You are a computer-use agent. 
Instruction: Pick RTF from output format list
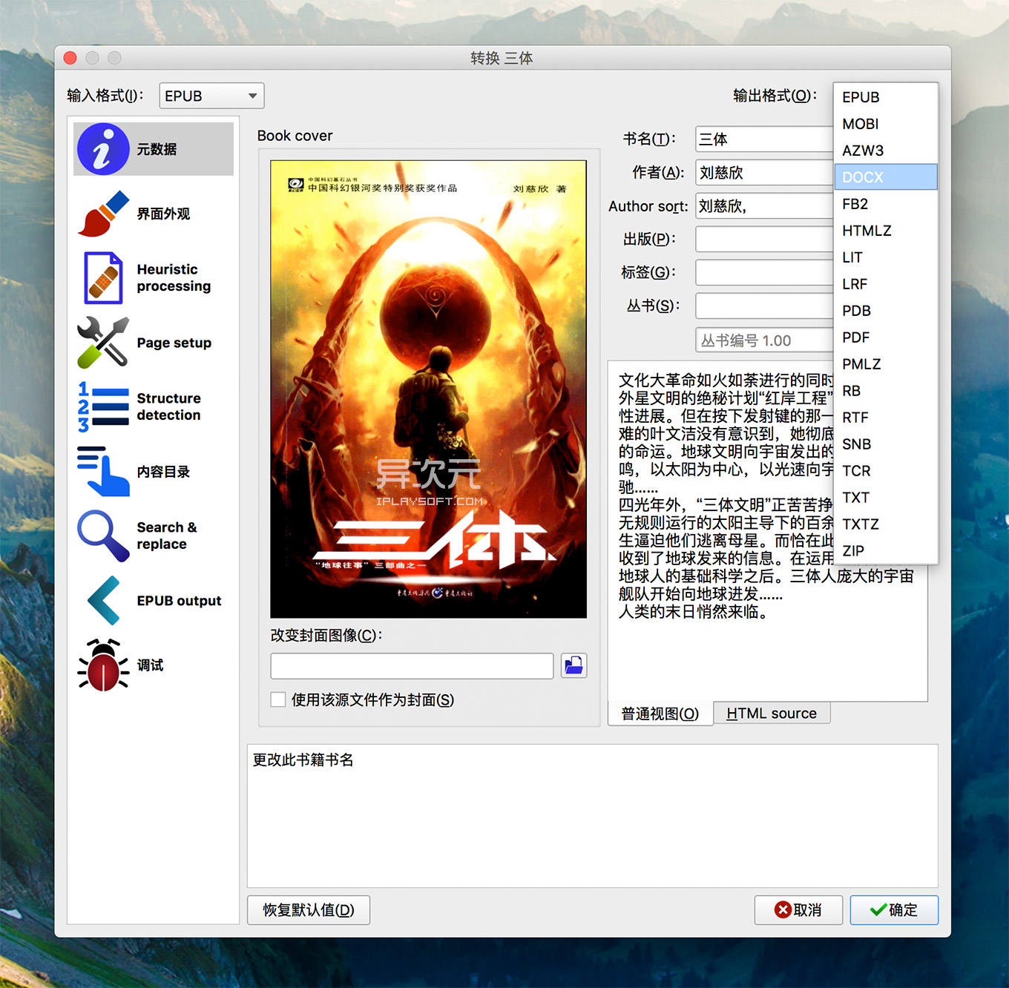point(886,418)
